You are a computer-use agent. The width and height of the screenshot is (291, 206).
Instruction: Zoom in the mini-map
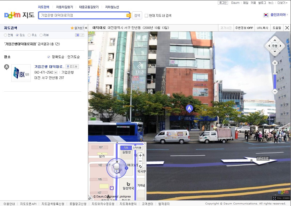[x=140, y=156]
